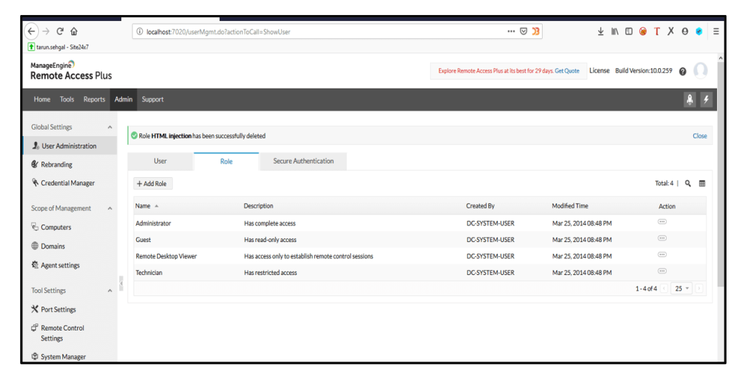Go to previous page arrow in pagination
This screenshot has width=738, height=378.
click(664, 289)
